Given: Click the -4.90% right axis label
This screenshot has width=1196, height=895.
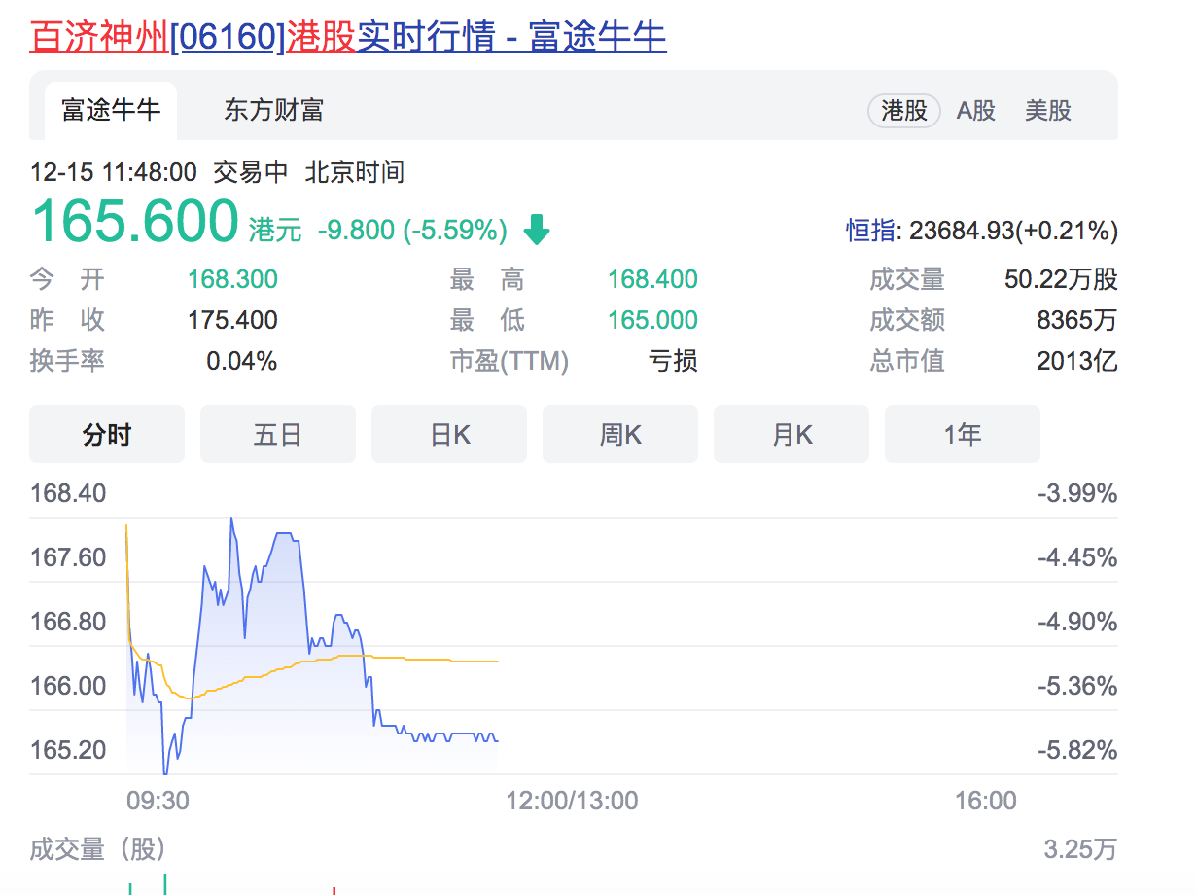Looking at the screenshot, I should [1077, 623].
